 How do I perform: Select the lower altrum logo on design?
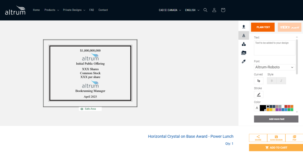click(x=90, y=85)
